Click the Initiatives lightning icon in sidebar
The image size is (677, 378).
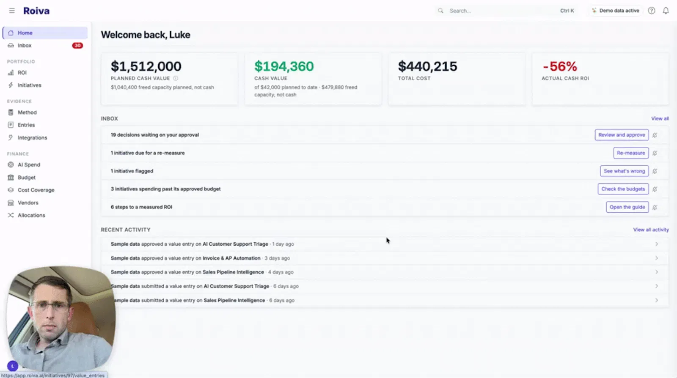(11, 85)
